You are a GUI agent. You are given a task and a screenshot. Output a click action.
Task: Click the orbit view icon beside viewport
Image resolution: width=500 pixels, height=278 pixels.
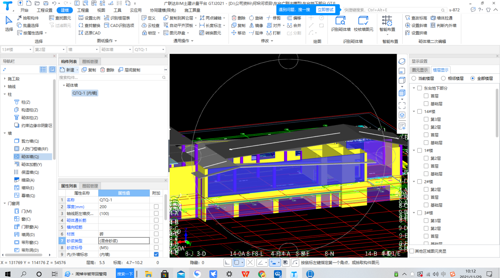402,61
